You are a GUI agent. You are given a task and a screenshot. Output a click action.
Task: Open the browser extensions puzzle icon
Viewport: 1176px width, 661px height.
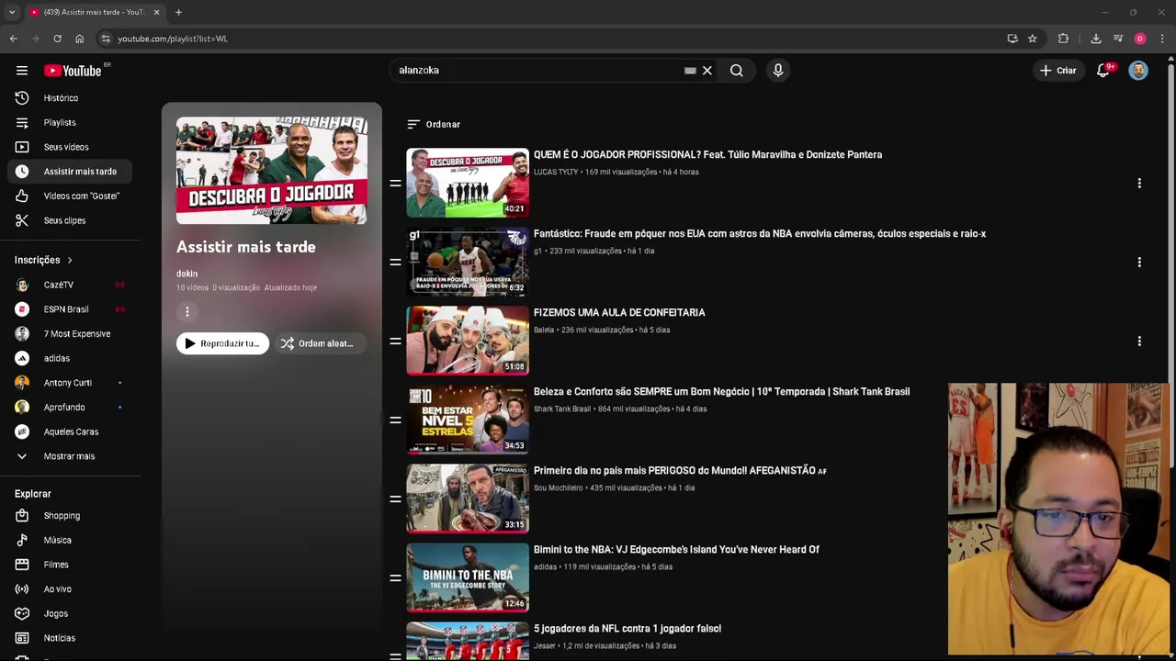tap(1063, 39)
